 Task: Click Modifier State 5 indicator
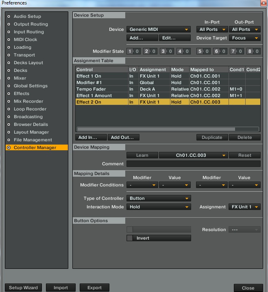[x=203, y=51]
